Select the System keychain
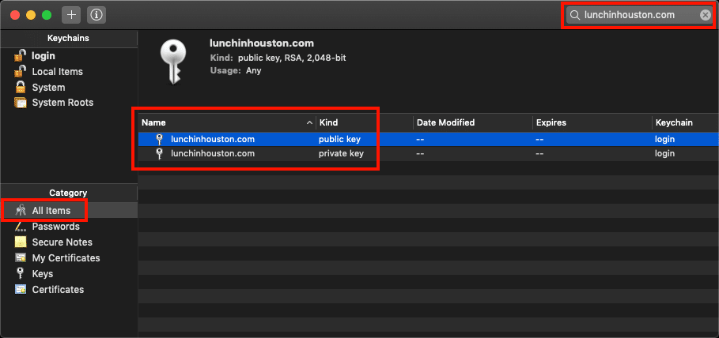Image resolution: width=719 pixels, height=338 pixels. click(x=48, y=87)
